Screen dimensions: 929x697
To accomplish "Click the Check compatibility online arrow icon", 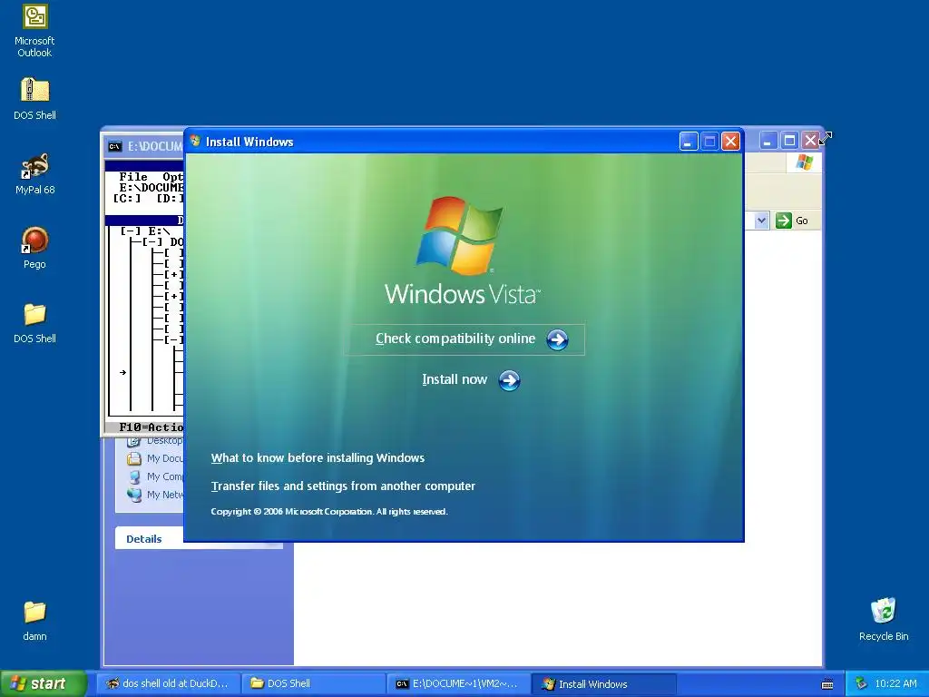I will [557, 339].
